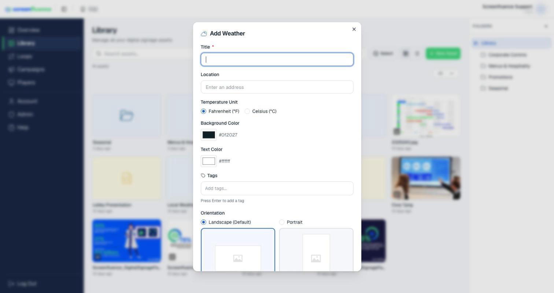This screenshot has height=293, width=554.
Task: Select Celsius temperature unit
Action: tap(247, 111)
